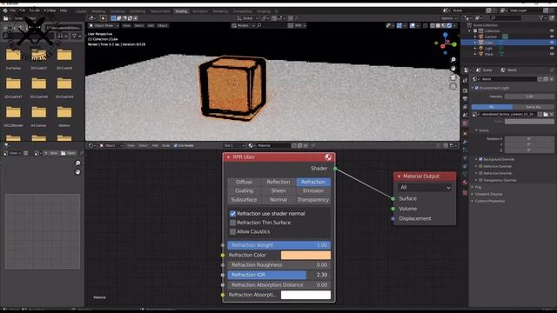Screen dimensions: 557x313
Task: Click the pan hand icon in the 3D viewport
Action: click(453, 68)
